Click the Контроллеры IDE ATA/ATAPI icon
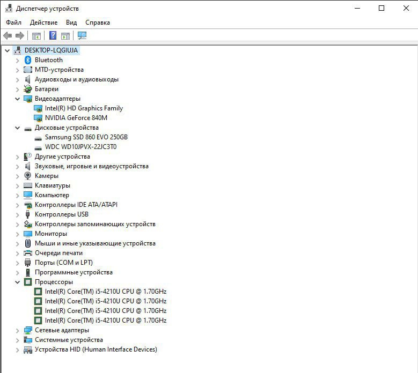Screen dimensions: 418x373 pyautogui.click(x=28, y=205)
